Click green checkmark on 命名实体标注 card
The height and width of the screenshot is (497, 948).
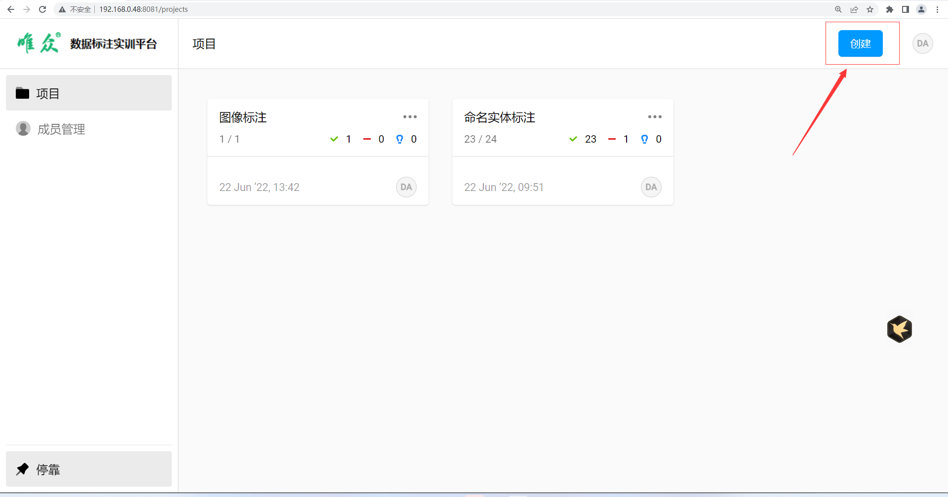(573, 139)
